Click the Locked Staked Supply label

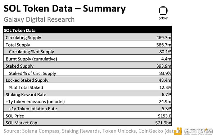pyautogui.click(x=27, y=80)
